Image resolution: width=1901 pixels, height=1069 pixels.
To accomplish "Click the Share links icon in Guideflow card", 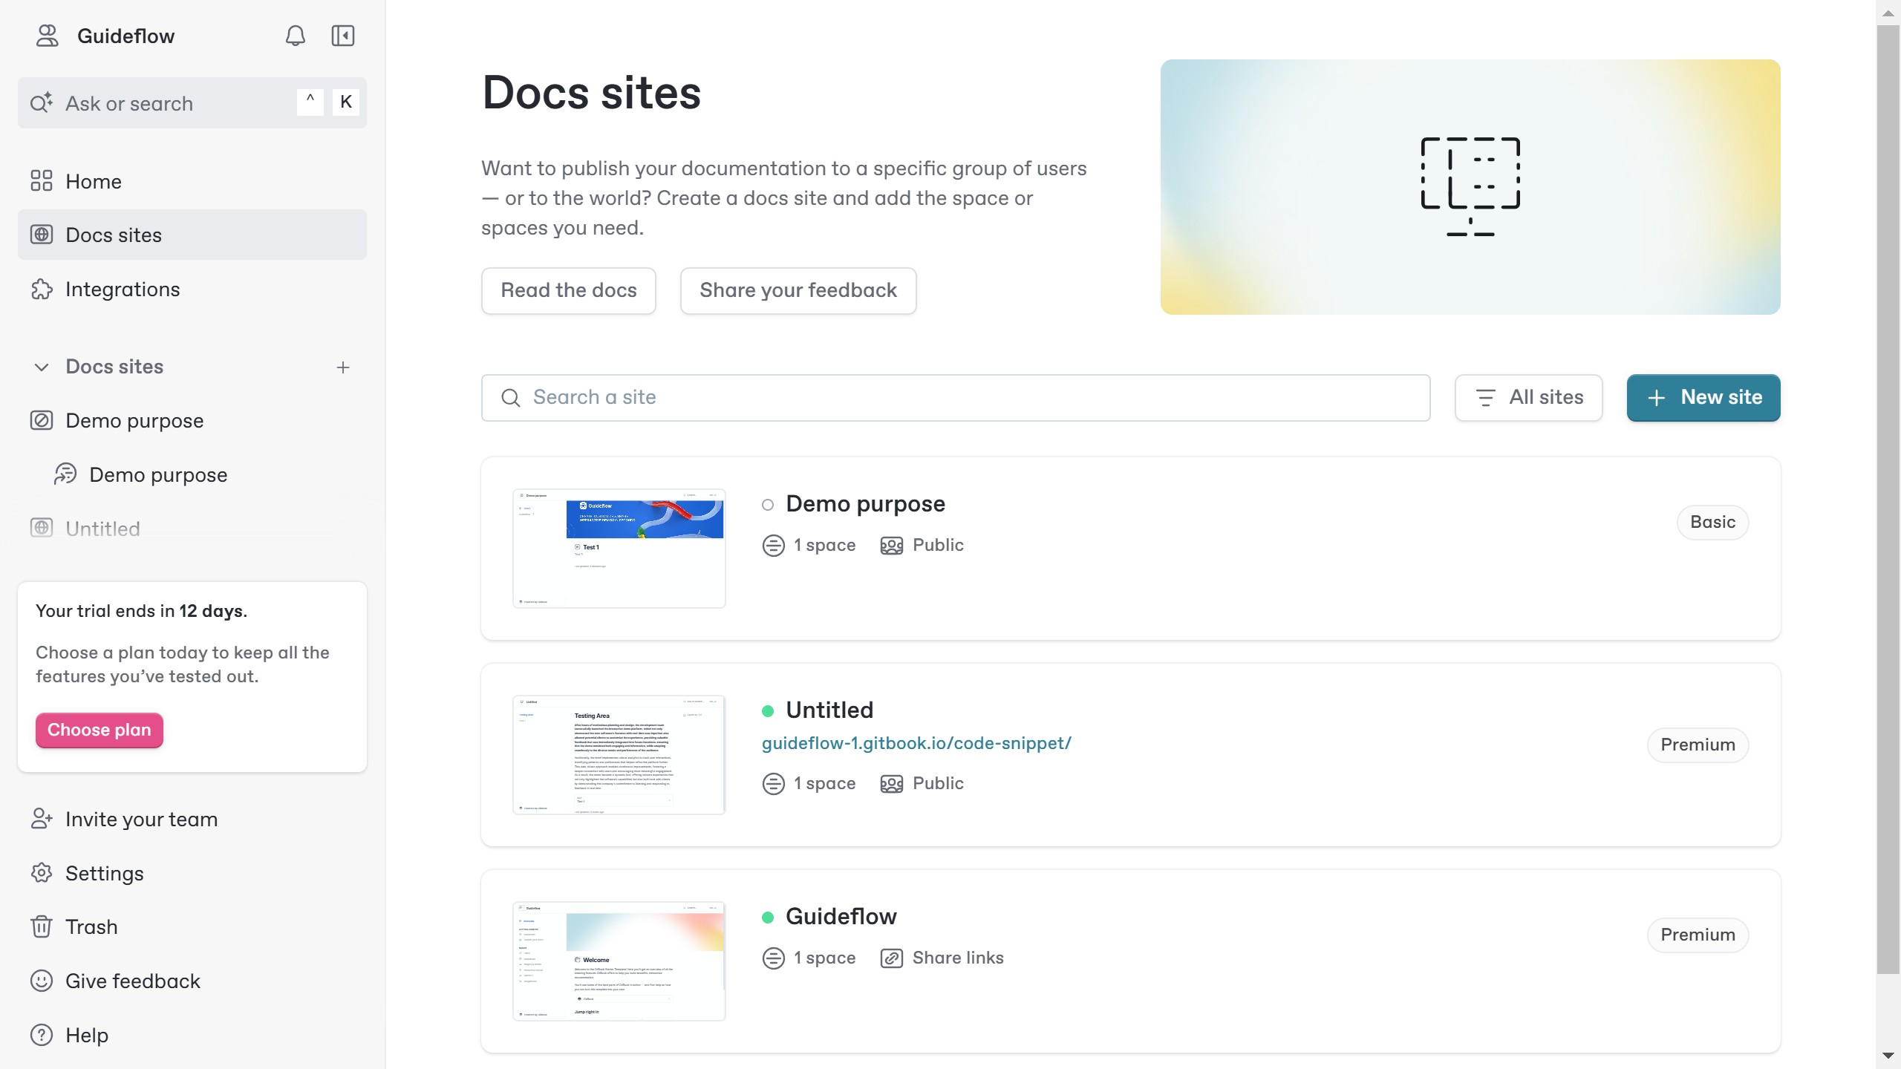I will [892, 958].
